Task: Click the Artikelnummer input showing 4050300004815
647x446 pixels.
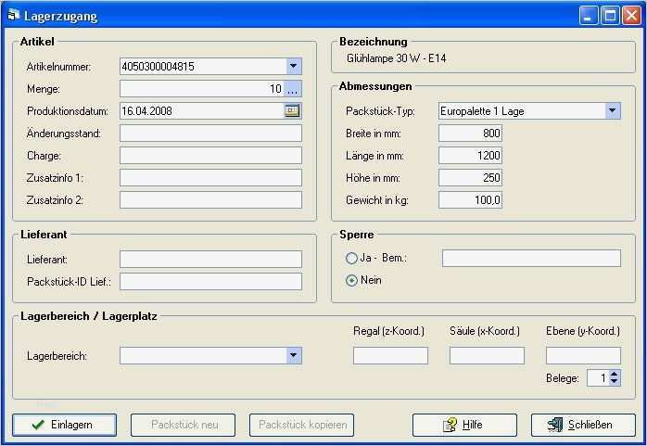Action: tap(203, 66)
